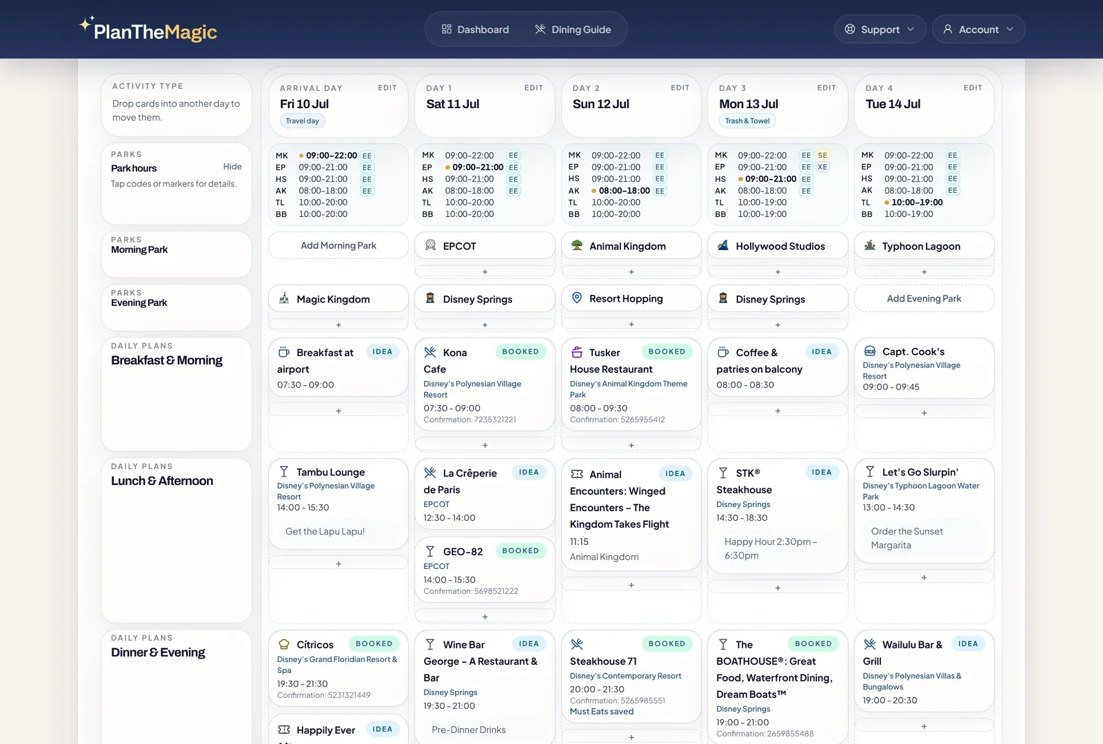Click the Let's Go Slurpin' icon
This screenshot has height=744, width=1103.
tap(870, 472)
